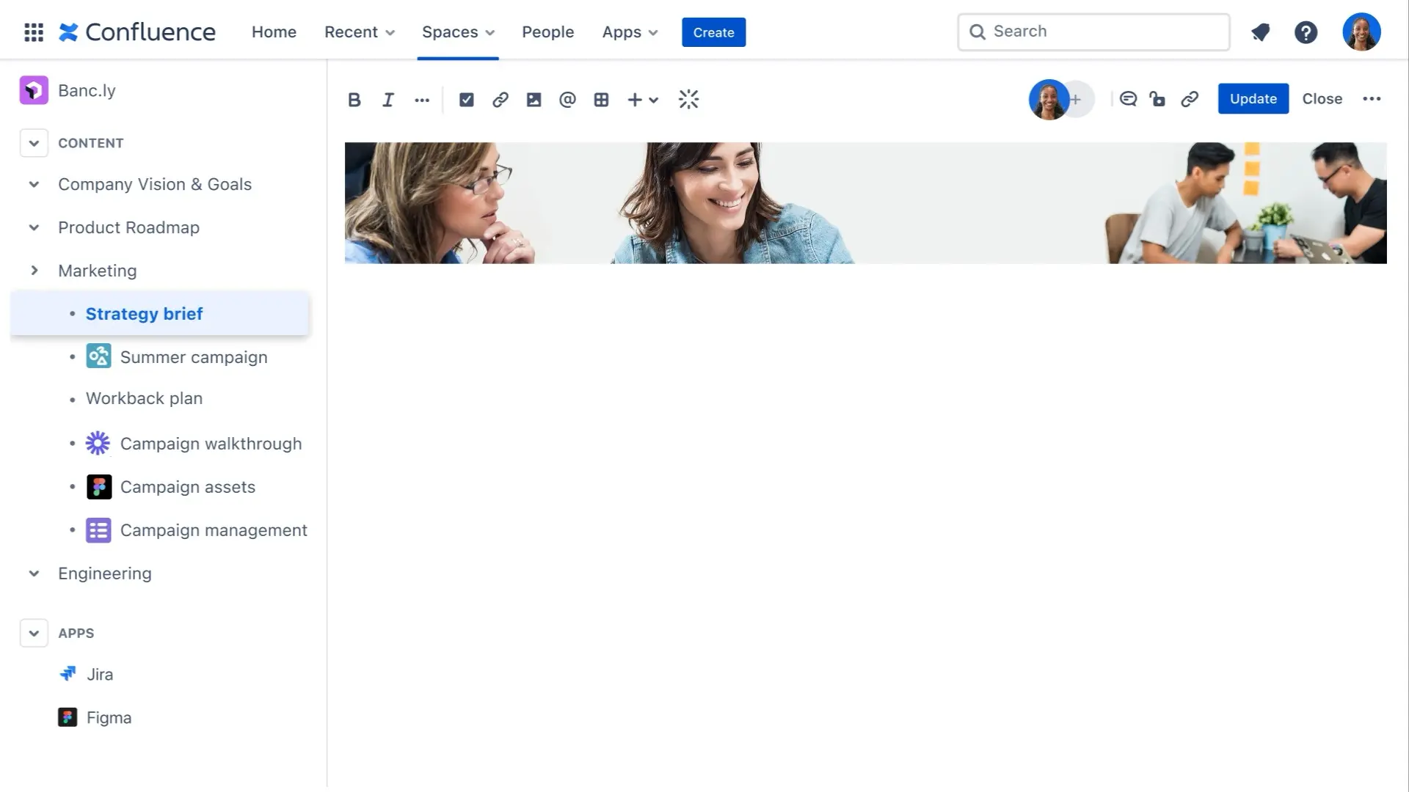Insert an action item checkbox
Image resolution: width=1409 pixels, height=792 pixels.
pyautogui.click(x=466, y=100)
